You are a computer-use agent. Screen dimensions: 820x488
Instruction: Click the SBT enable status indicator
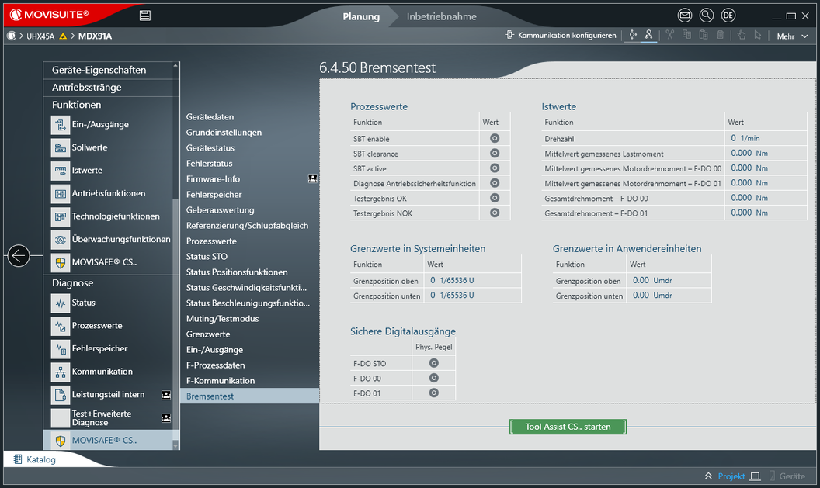[x=495, y=138]
